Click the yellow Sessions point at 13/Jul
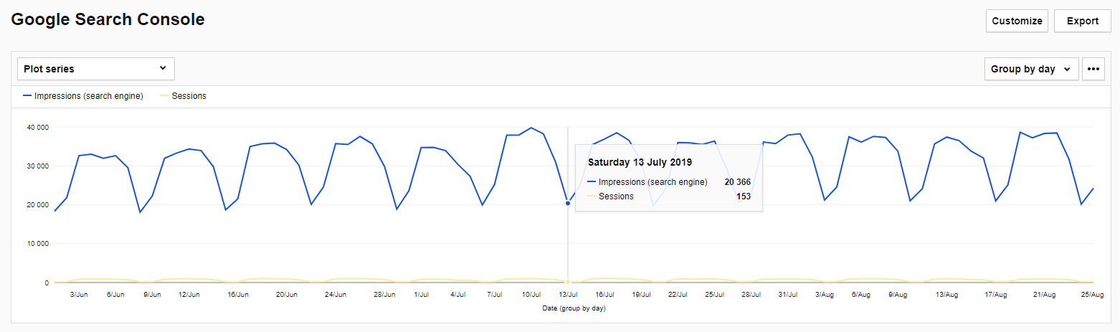The width and height of the screenshot is (1120, 332). (568, 282)
